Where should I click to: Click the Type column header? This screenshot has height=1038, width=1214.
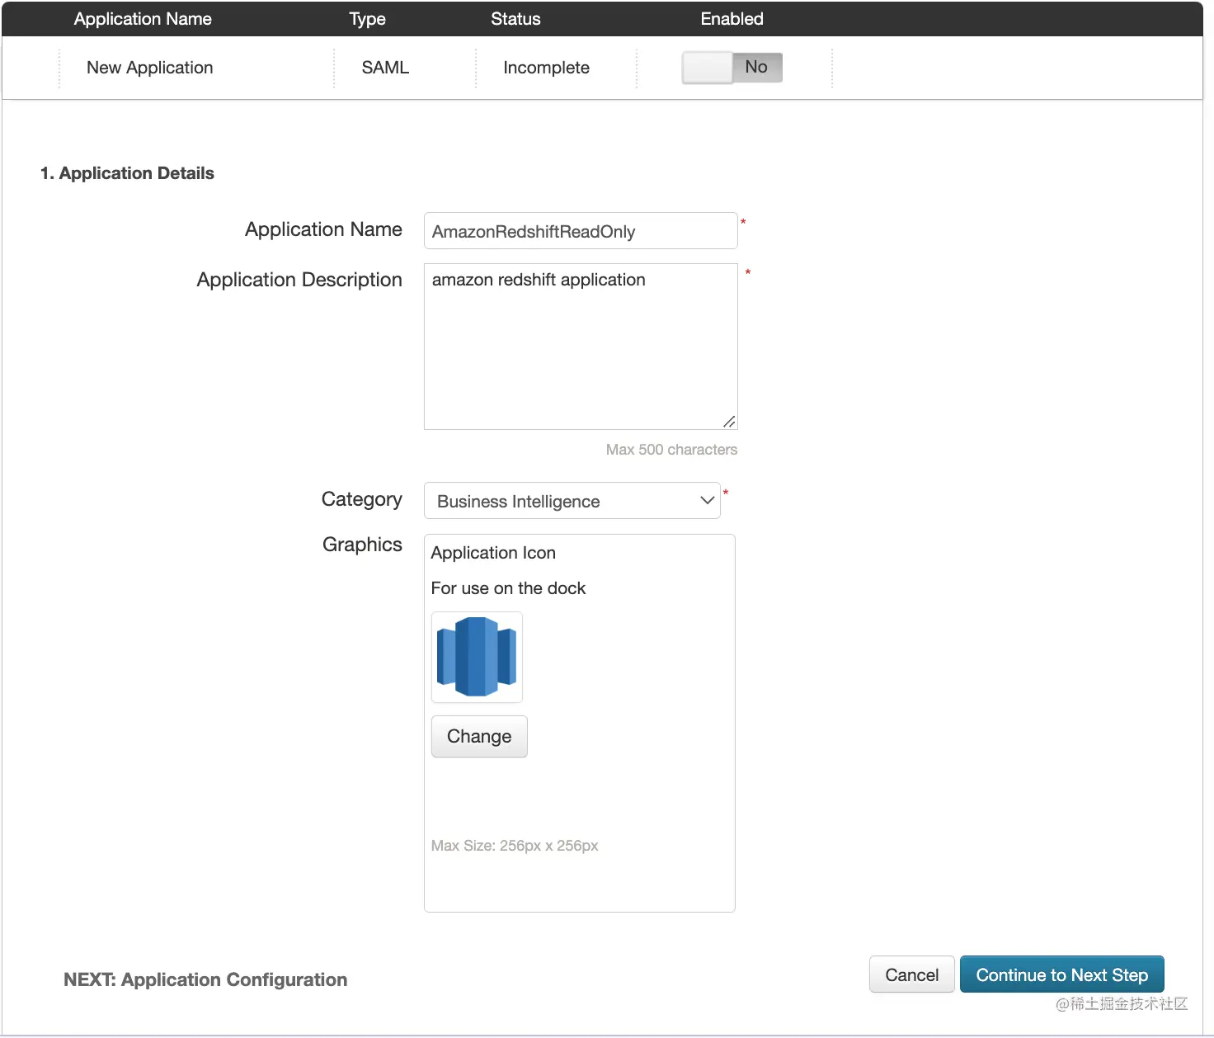pyautogui.click(x=367, y=19)
